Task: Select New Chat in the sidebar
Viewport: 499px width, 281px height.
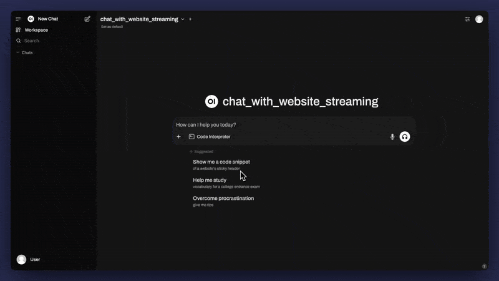Action: click(x=47, y=19)
